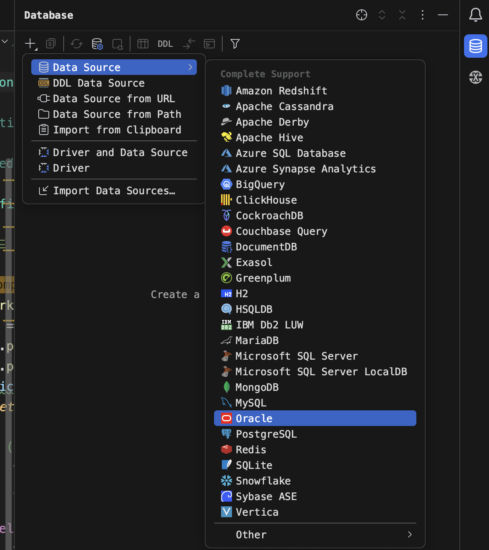Choose Import Data Sources…

[x=114, y=190]
